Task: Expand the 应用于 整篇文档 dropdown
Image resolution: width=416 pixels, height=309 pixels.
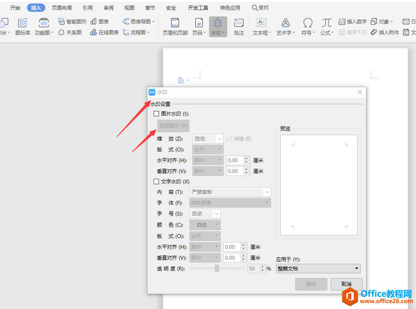Action: 318,269
